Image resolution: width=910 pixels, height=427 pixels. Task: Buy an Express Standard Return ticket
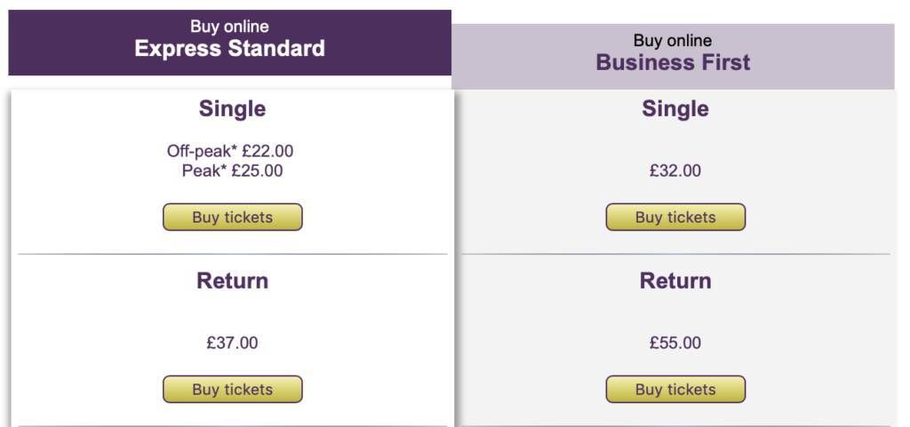[x=232, y=390]
